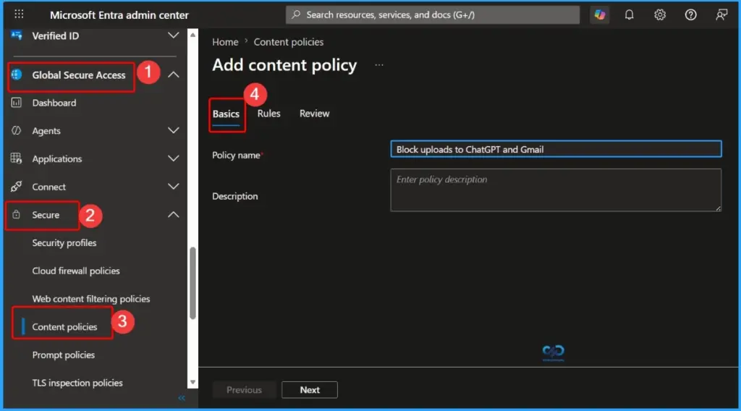Click the Dashboard chart icon
Screen dimensions: 741x411
coord(17,103)
